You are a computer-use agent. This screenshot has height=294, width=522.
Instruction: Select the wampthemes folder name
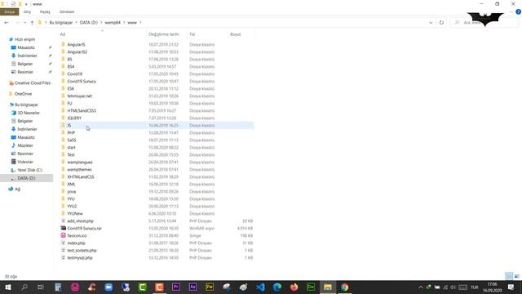(x=79, y=169)
